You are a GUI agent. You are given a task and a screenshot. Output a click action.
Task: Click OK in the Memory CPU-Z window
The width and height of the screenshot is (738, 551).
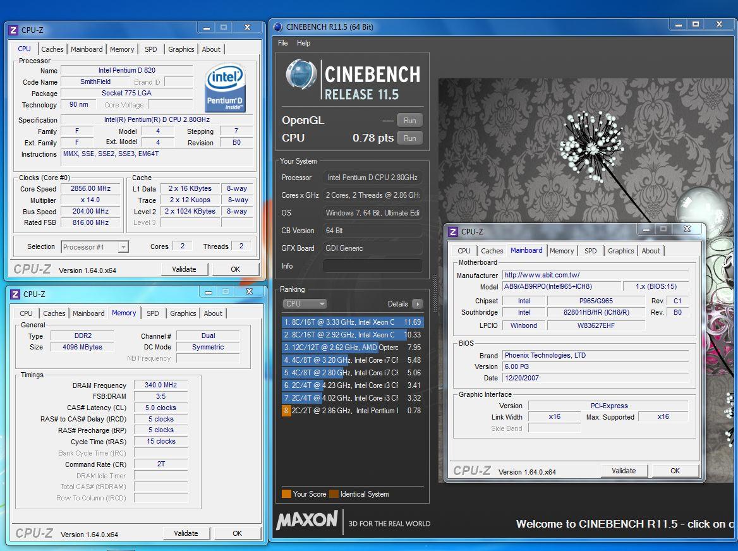237,533
